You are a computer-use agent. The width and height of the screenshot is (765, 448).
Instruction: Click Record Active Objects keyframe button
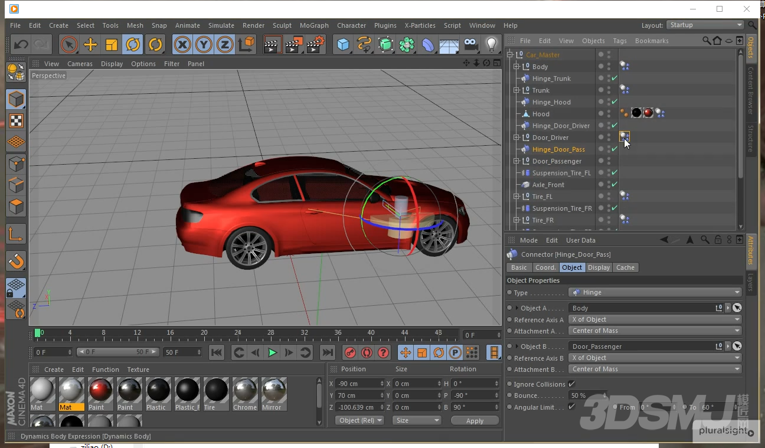pos(351,352)
